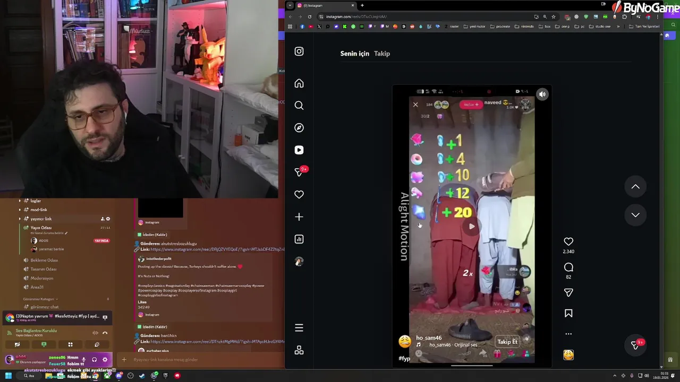This screenshot has height=382, width=680.
Task: Show more bookmarks via the chevron
Action: [x=618, y=27]
